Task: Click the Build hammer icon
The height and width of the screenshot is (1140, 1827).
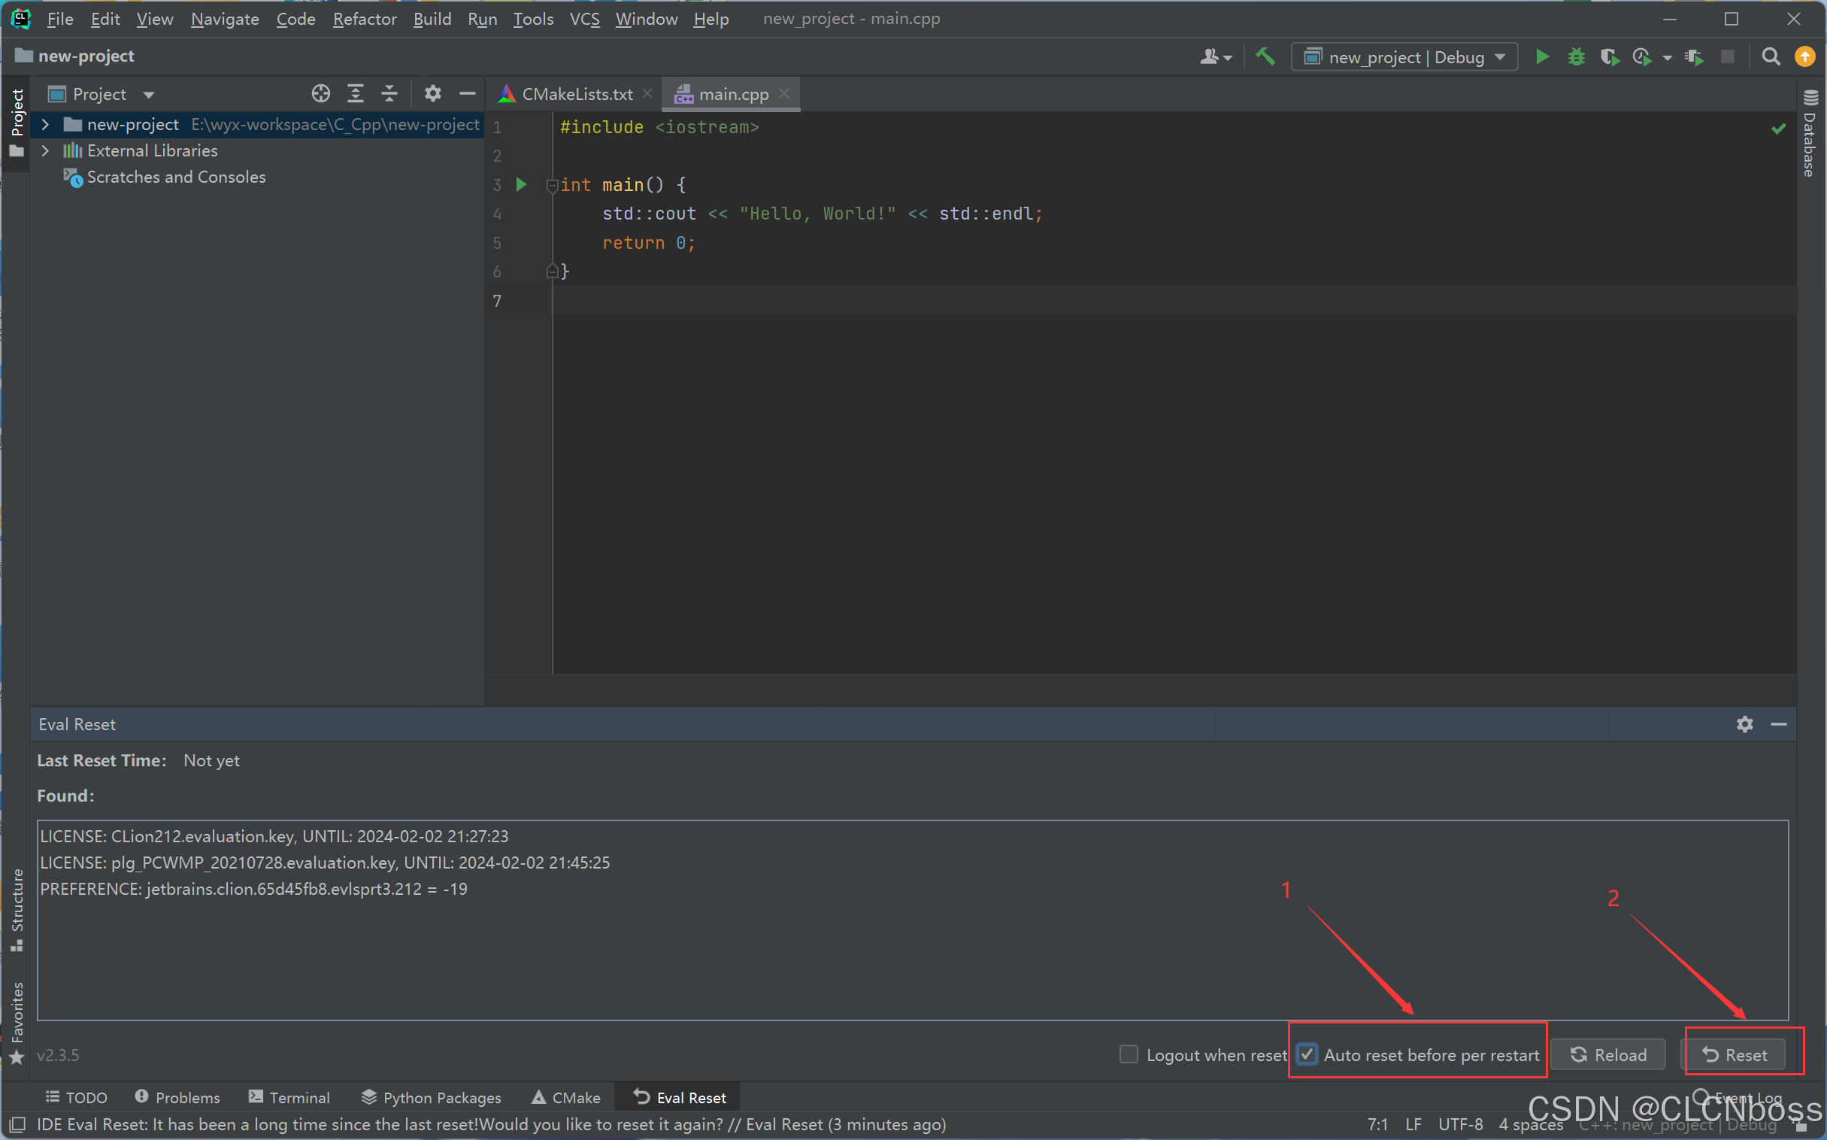Action: 1265,56
